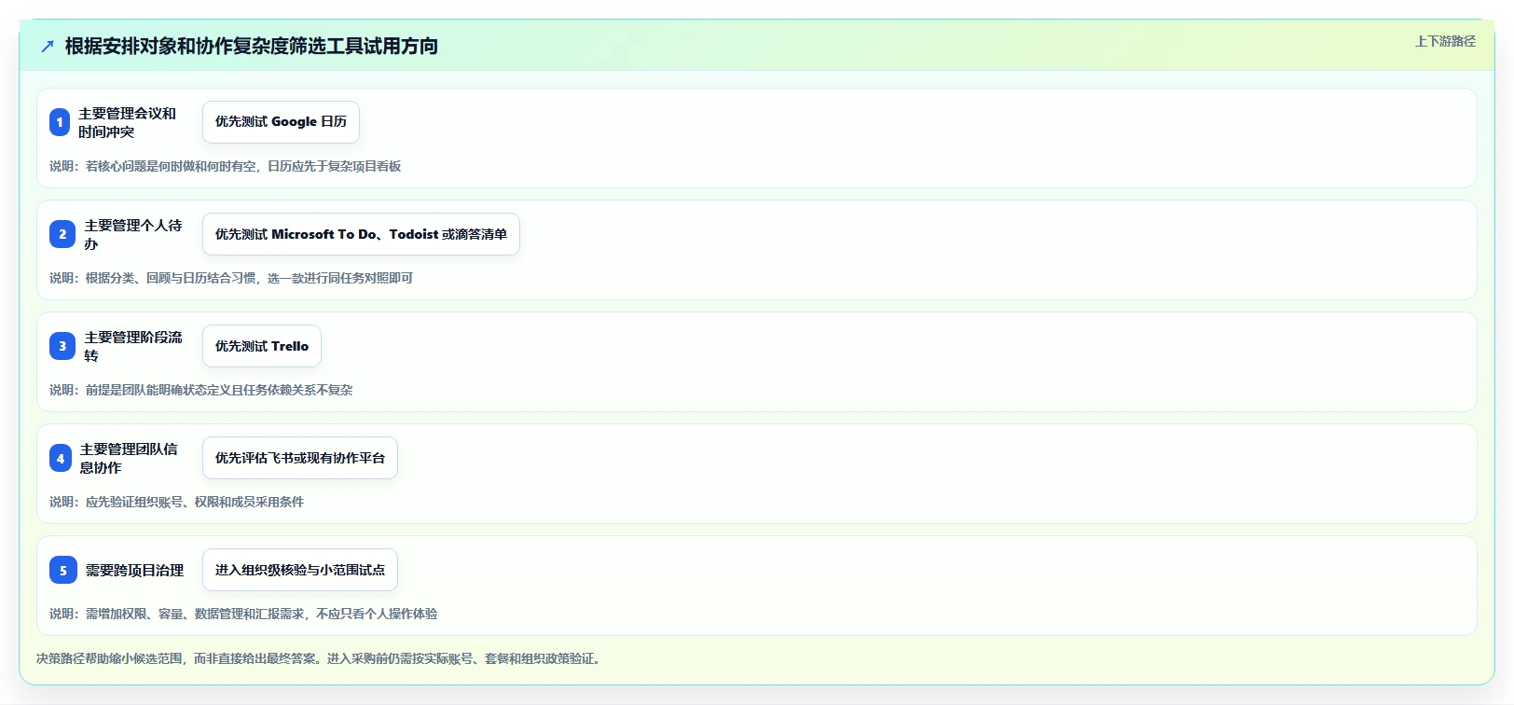
Task: Click the step 1 number badge
Action: point(60,122)
